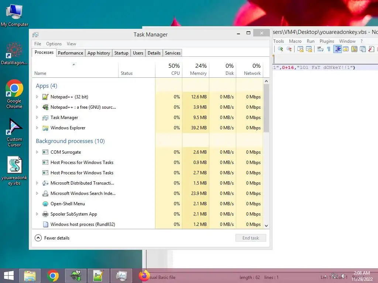
Task: Switch to the Startup tab
Action: 121,53
